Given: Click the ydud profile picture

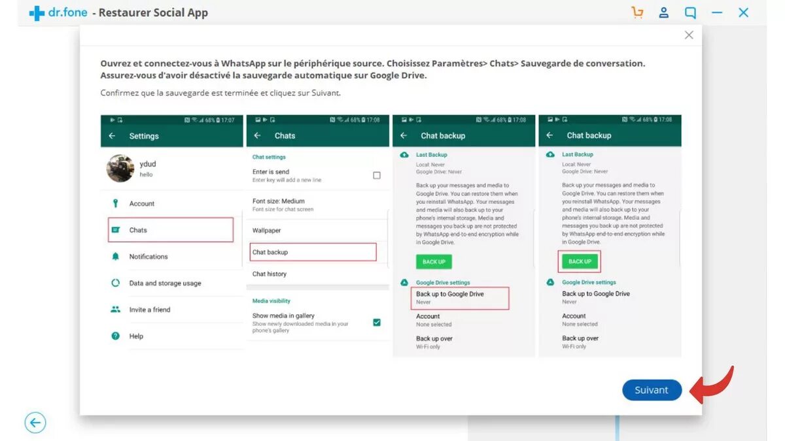Looking at the screenshot, I should pos(120,169).
